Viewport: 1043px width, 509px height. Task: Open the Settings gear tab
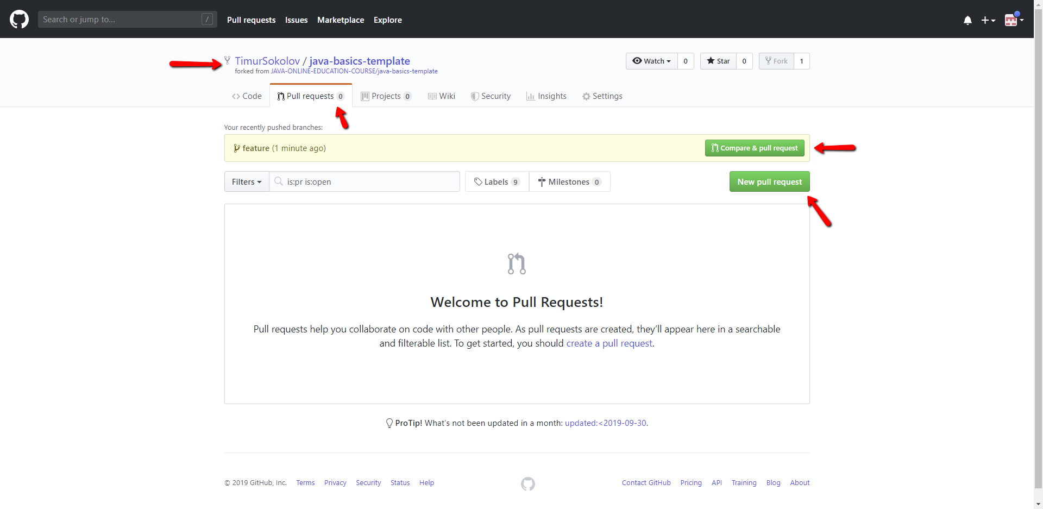click(x=602, y=96)
